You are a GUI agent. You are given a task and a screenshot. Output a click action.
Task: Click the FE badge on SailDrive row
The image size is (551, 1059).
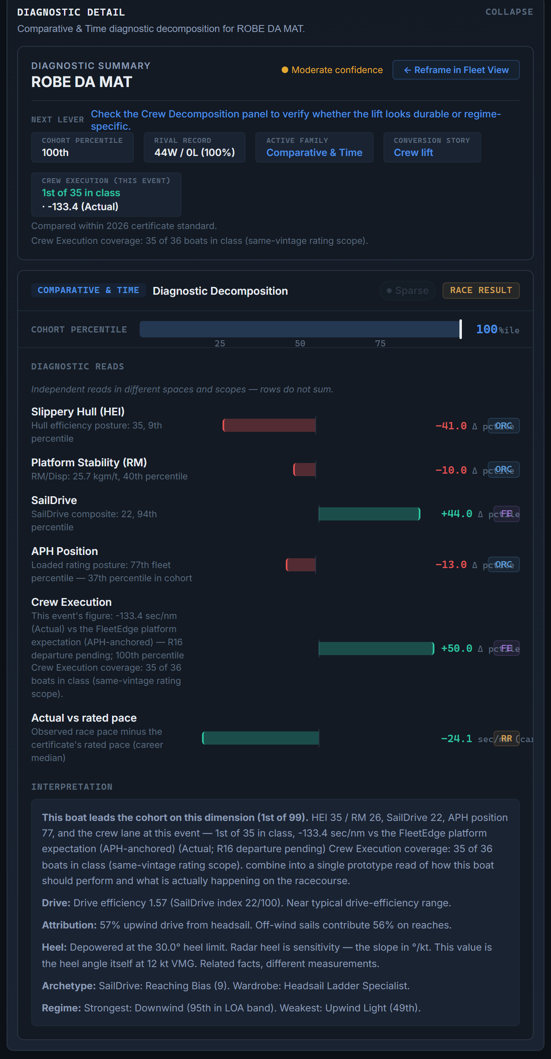point(507,514)
